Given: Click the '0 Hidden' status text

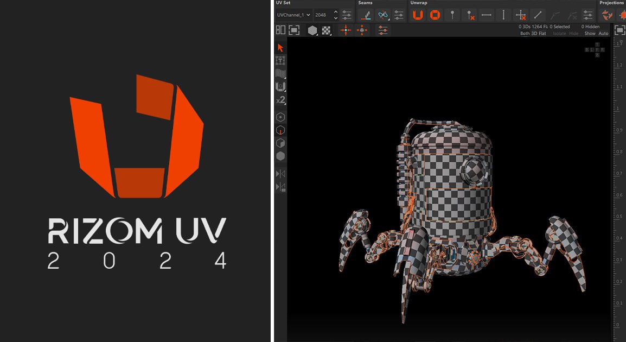Looking at the screenshot, I should point(590,27).
